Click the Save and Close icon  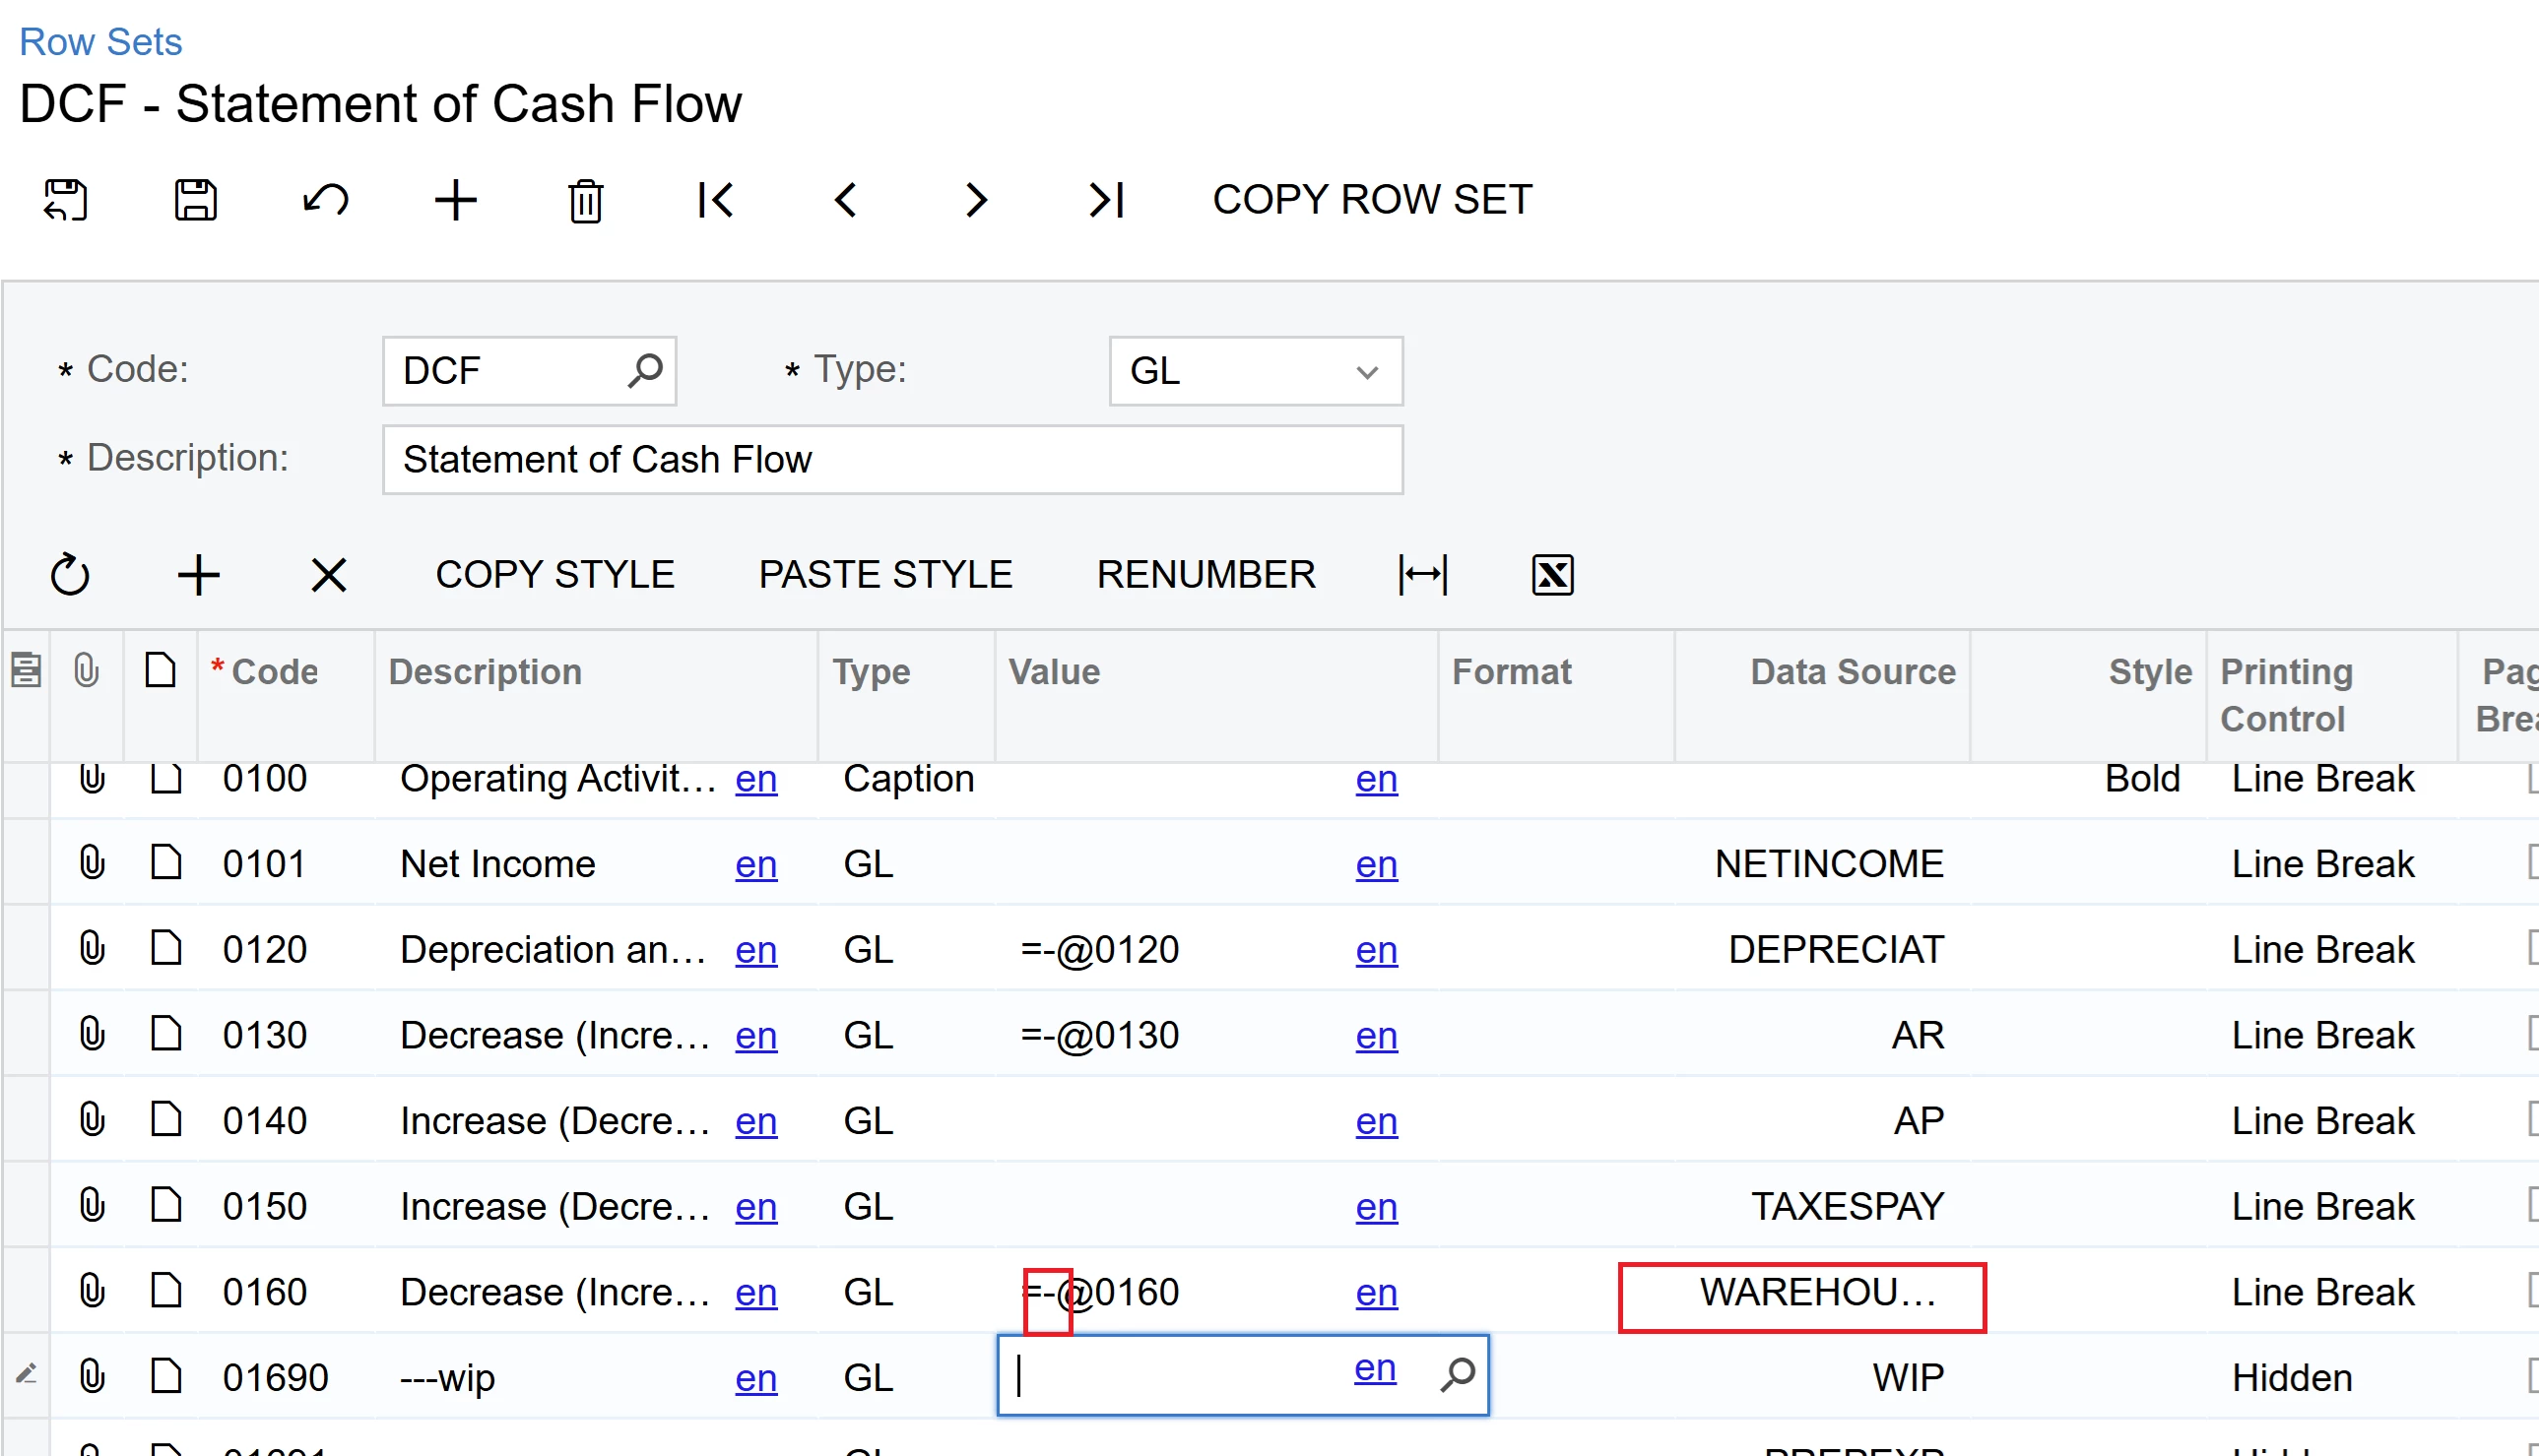66,200
